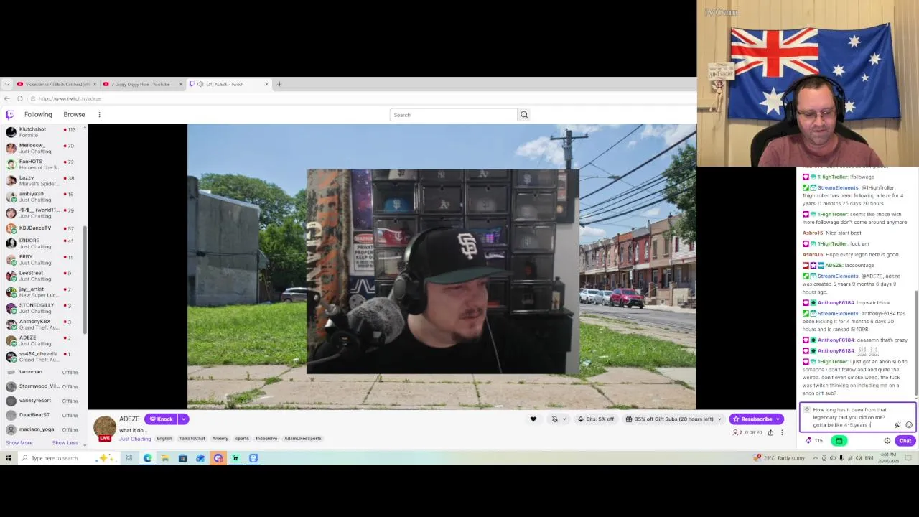Open FanHOTS channel in sidebar
Image resolution: width=919 pixels, height=517 pixels.
tap(42, 164)
